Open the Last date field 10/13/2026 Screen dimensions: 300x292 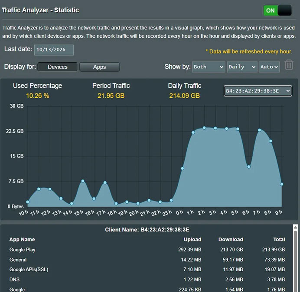[x=54, y=50]
